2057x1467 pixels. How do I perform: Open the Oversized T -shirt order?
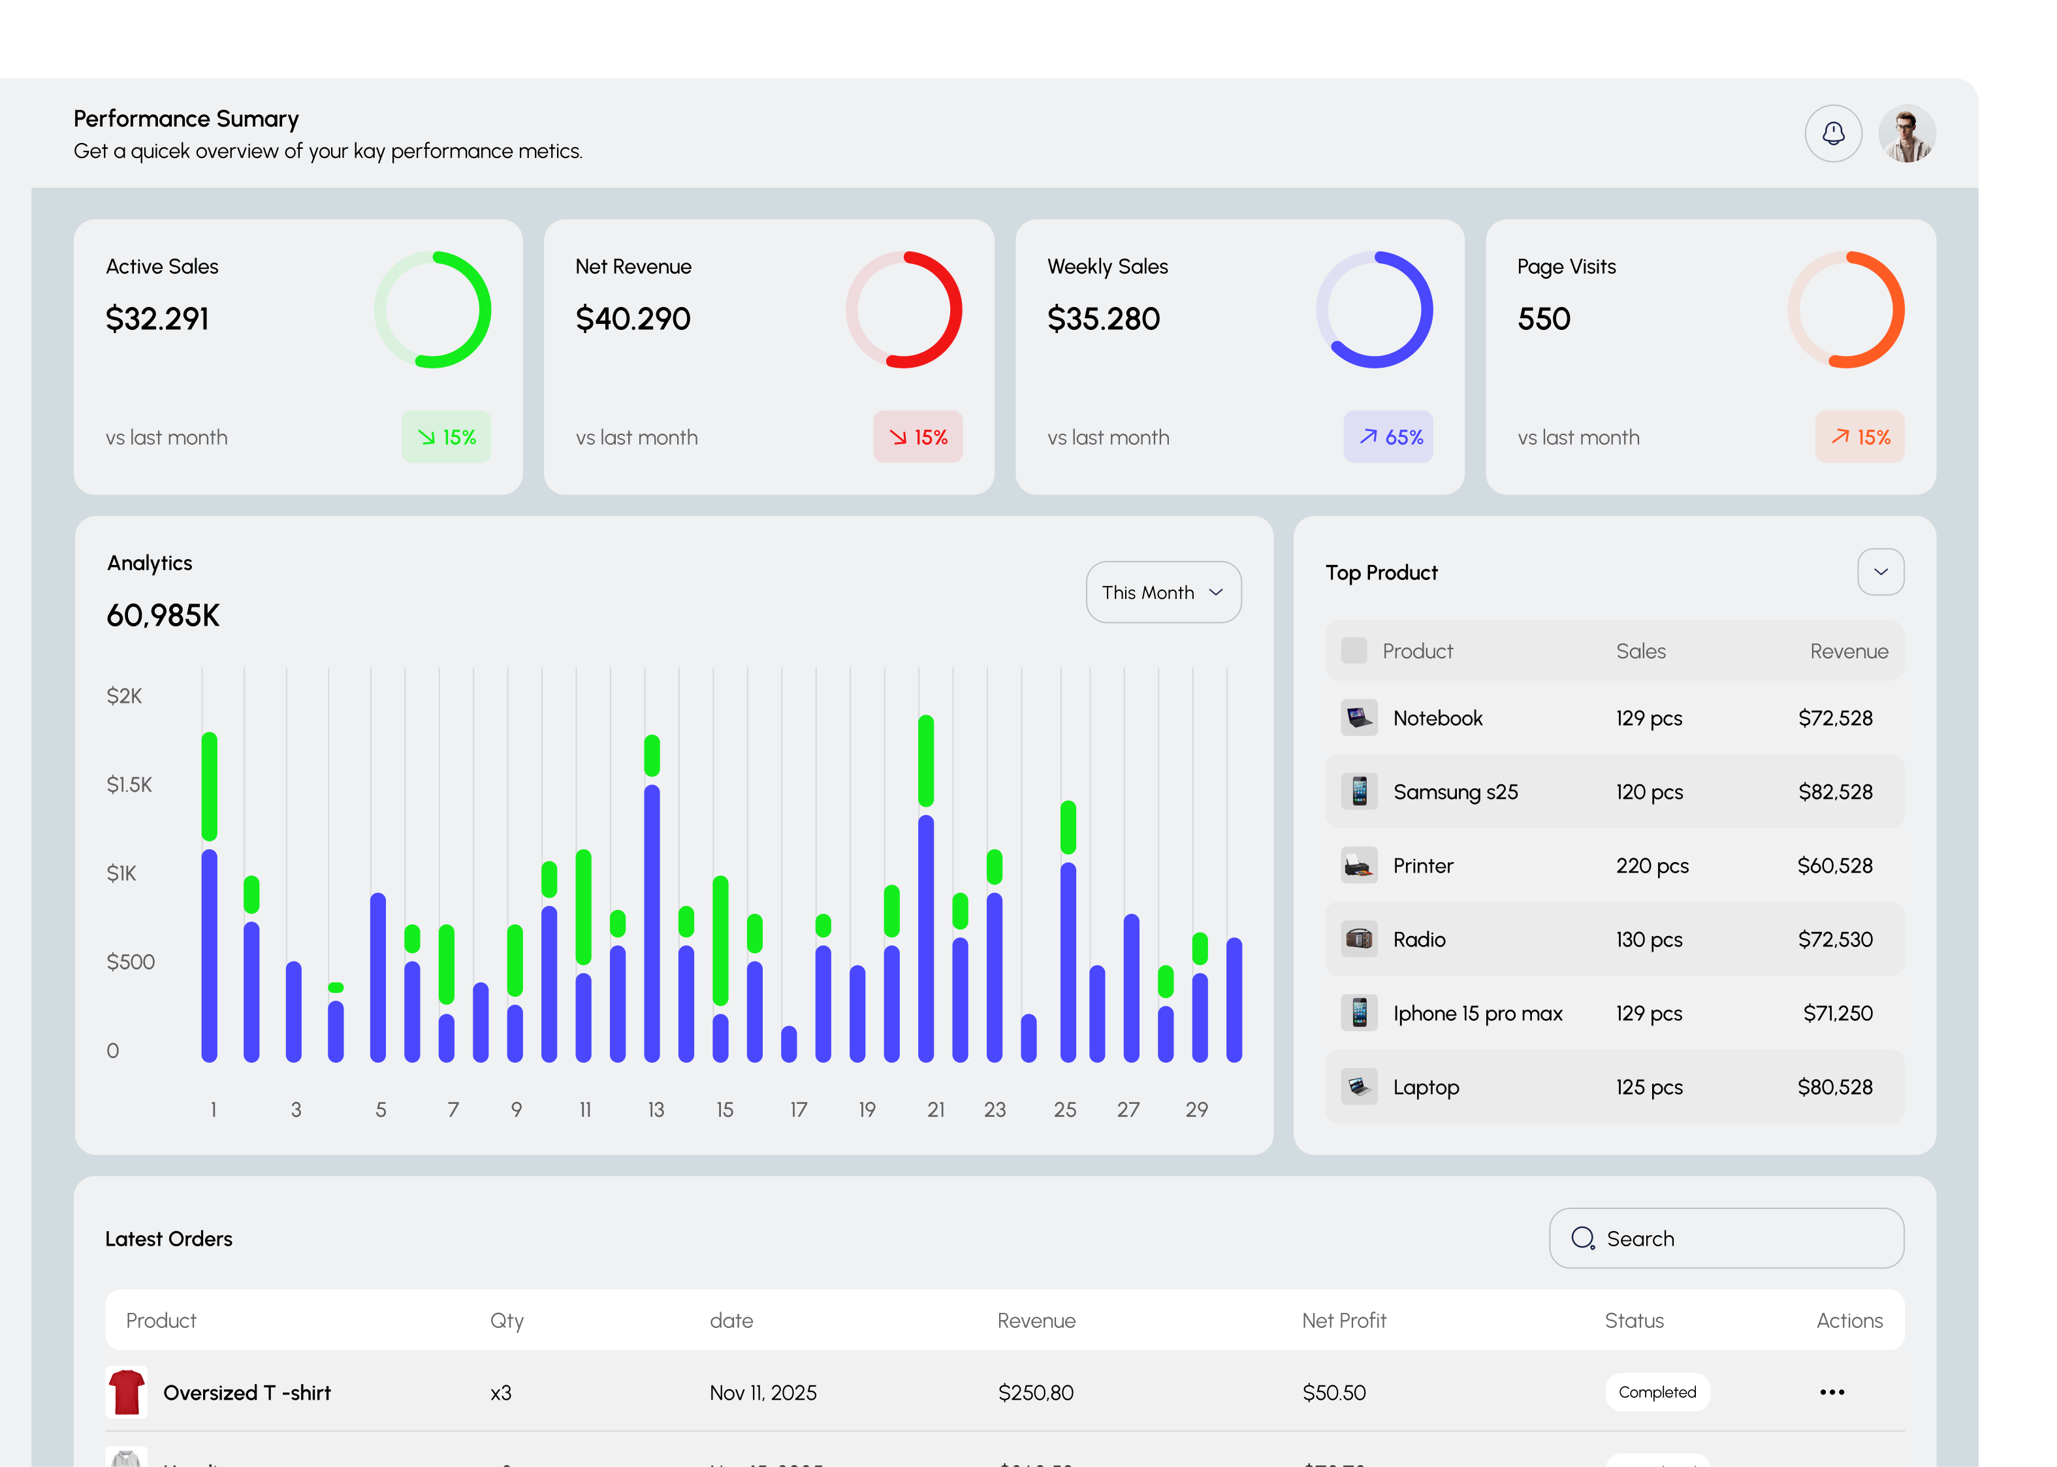[247, 1393]
